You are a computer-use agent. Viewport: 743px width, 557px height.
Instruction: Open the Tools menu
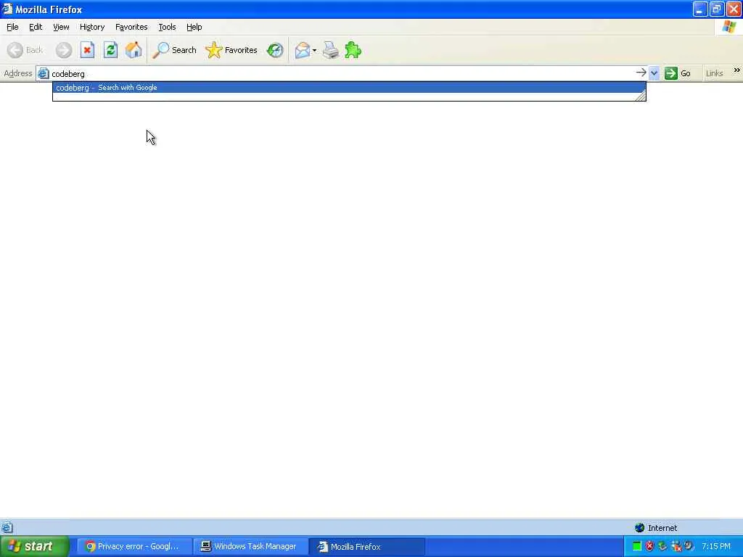(167, 27)
